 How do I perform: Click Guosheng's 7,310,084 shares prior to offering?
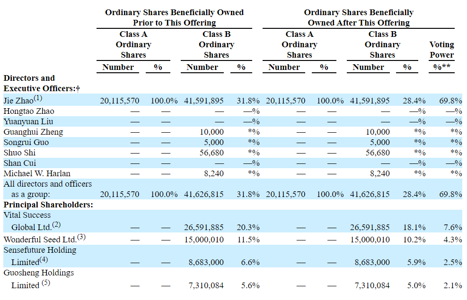point(206,286)
